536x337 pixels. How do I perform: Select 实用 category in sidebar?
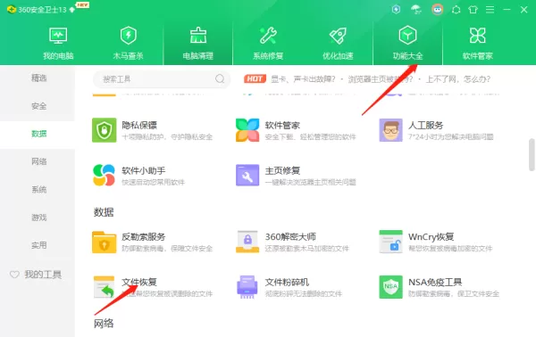tap(38, 245)
